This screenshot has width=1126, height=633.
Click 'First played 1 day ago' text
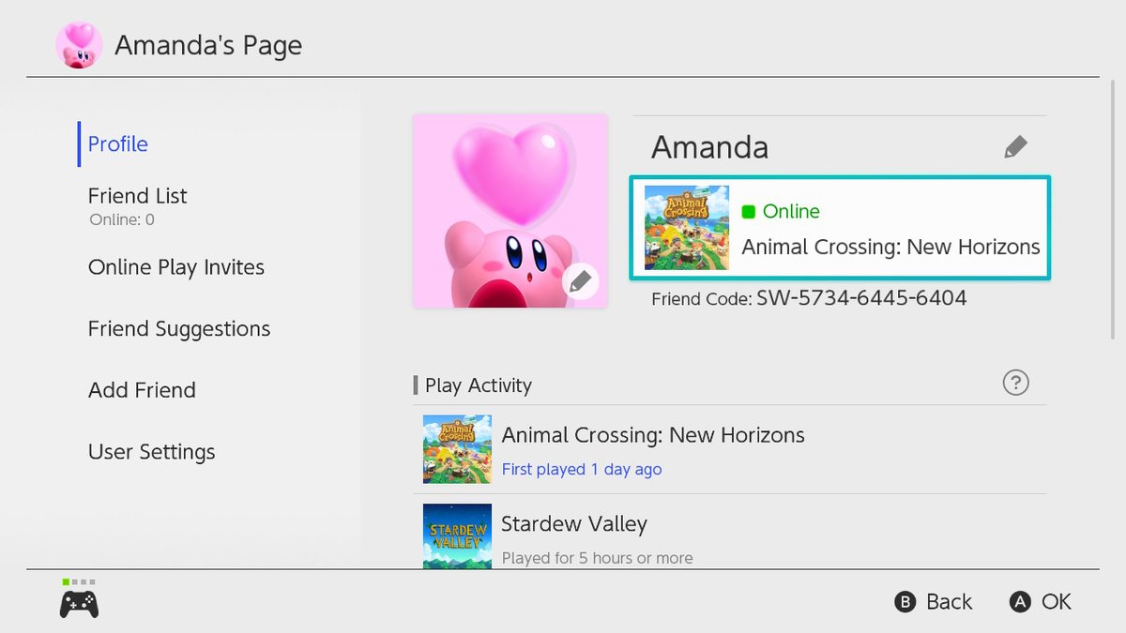(582, 469)
